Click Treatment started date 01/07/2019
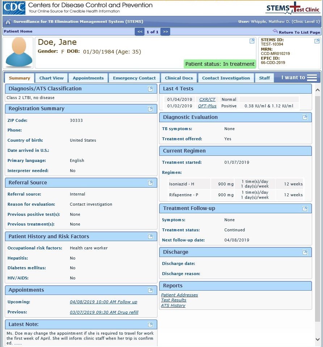The width and height of the screenshot is (323, 347). coord(237,162)
